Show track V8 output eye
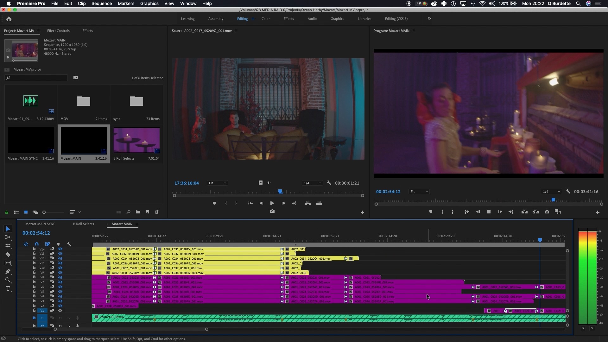 click(x=60, y=277)
